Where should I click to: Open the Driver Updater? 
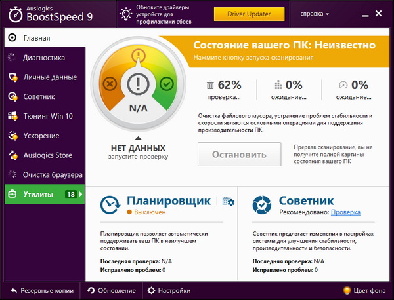(x=249, y=14)
